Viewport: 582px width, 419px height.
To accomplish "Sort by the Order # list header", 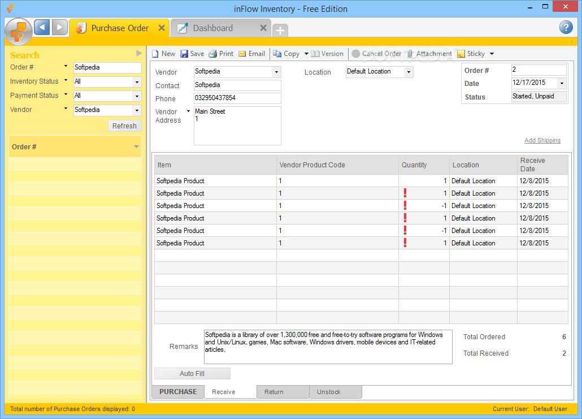I will [75, 146].
